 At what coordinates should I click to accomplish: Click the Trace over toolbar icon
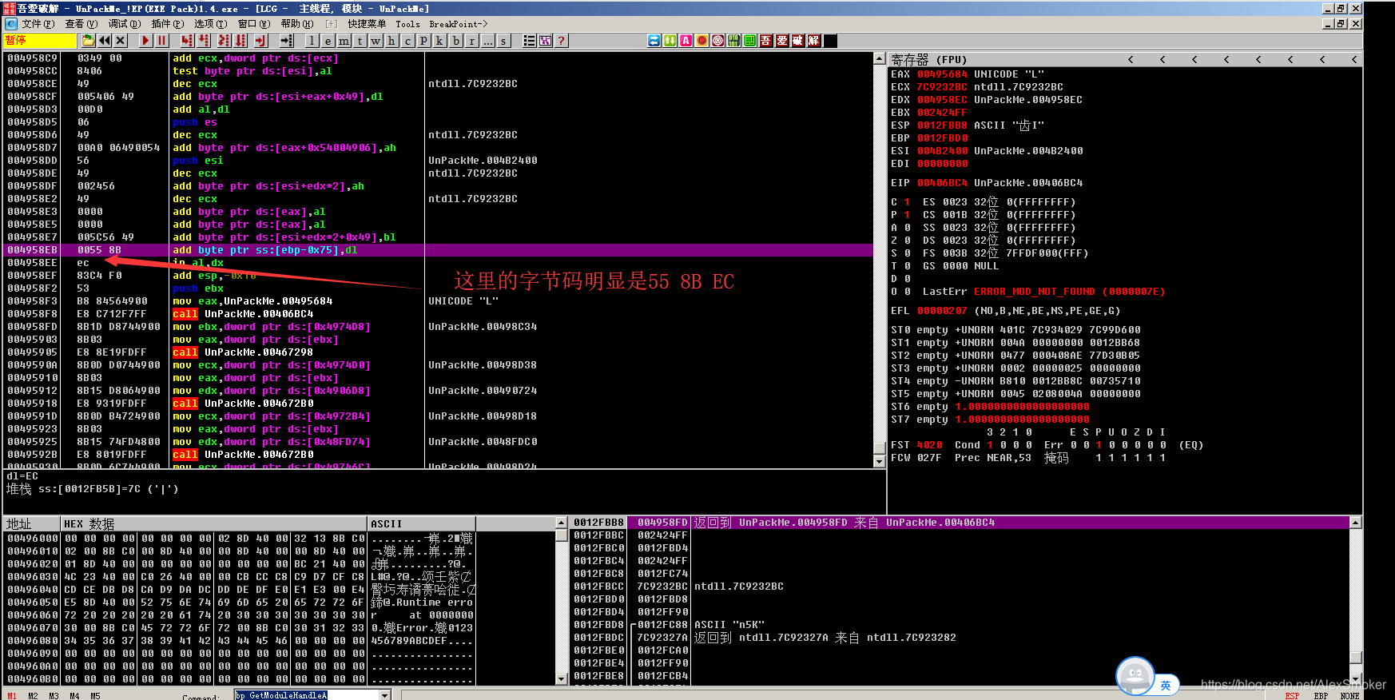click(x=240, y=41)
